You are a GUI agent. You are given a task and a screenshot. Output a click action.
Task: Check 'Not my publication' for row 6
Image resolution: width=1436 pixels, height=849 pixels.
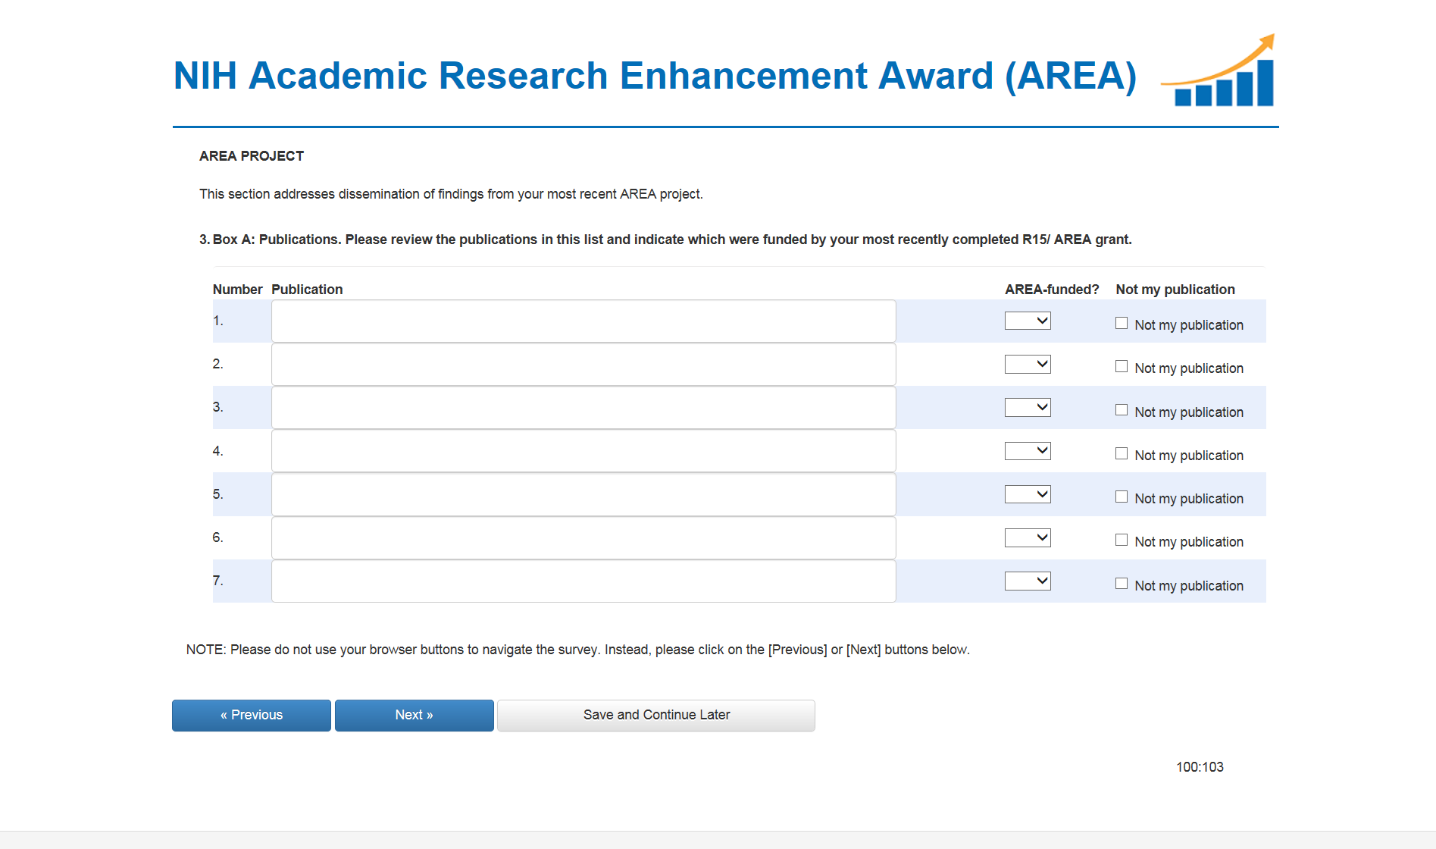[1122, 540]
